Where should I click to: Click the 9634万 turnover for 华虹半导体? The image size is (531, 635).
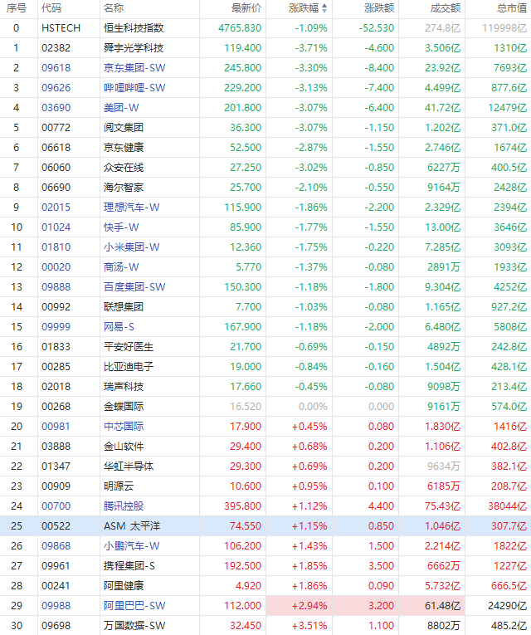[444, 466]
